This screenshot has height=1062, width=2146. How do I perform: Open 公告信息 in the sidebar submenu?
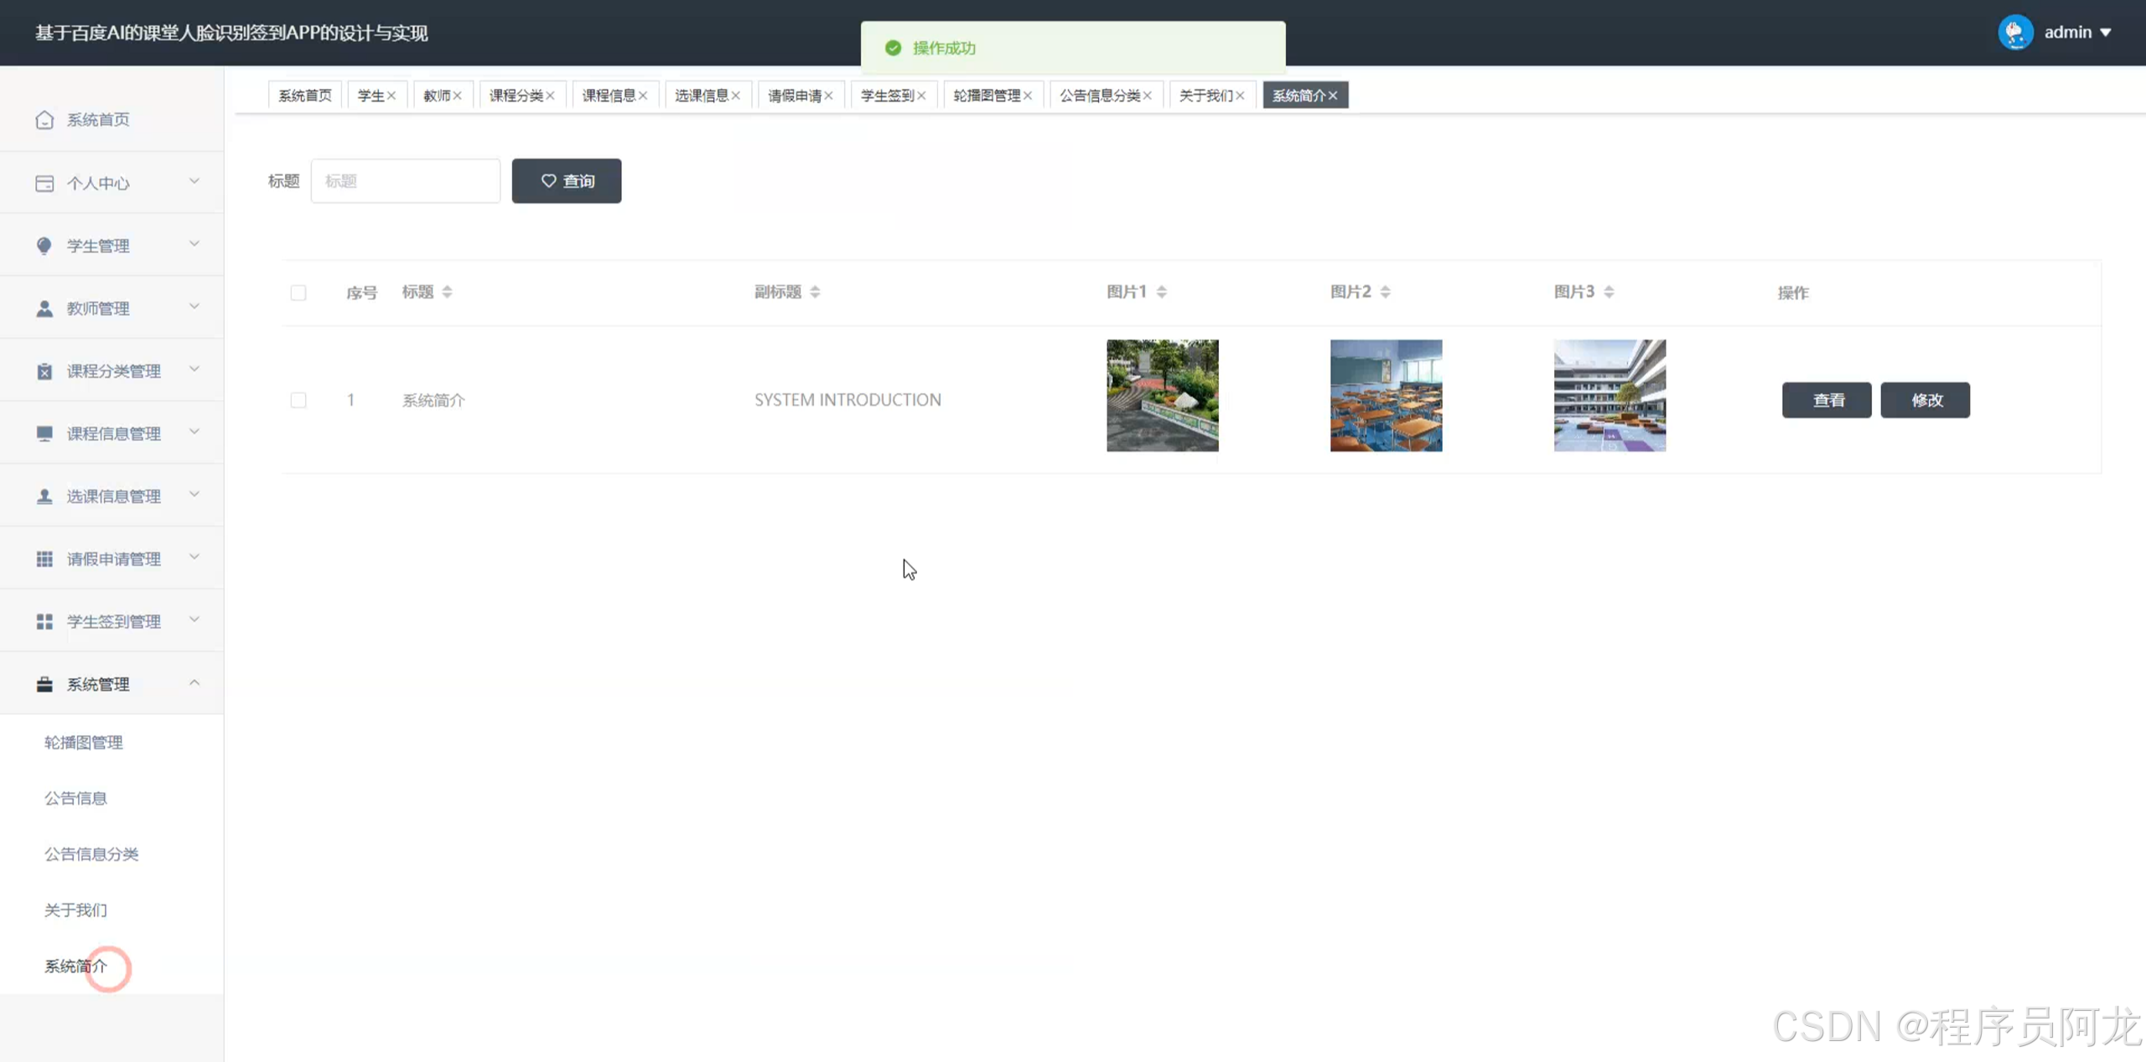(75, 798)
